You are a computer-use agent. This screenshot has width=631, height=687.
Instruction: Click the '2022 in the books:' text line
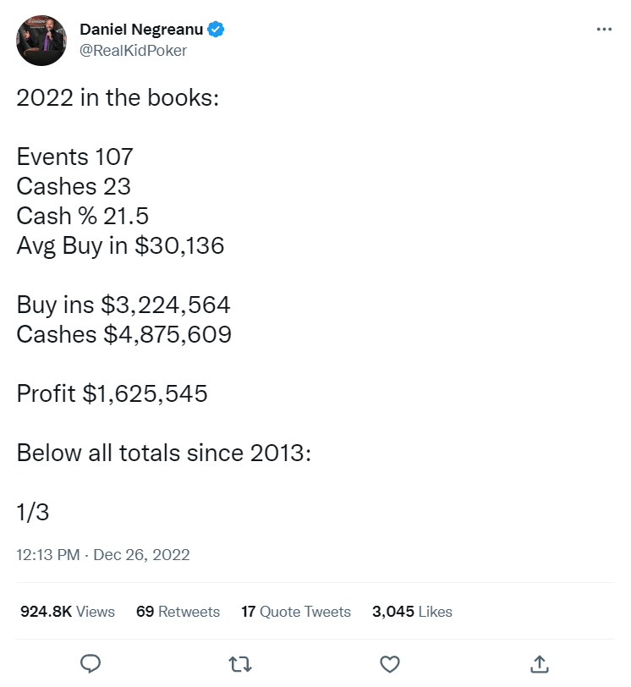click(x=118, y=96)
